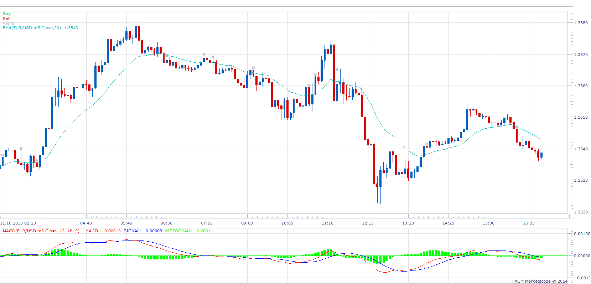Select the EMA(EUR/USD.m5.Close,20) indicator label
Image resolution: width=591 pixels, height=284 pixels.
click(40, 28)
